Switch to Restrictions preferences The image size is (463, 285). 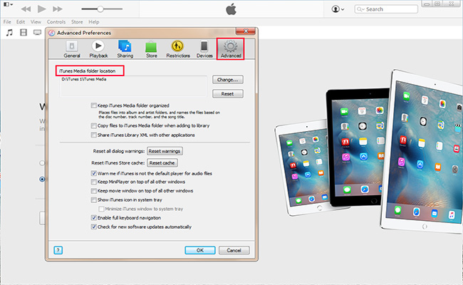tap(178, 49)
